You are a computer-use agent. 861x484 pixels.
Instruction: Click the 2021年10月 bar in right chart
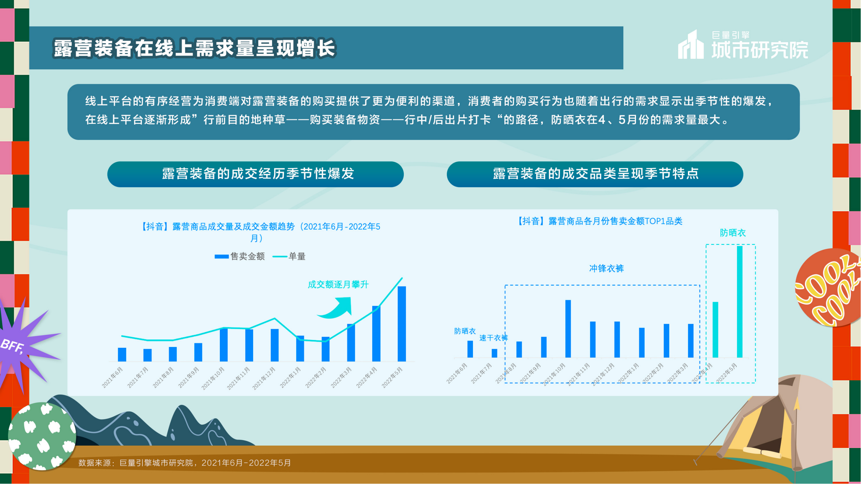point(568,329)
